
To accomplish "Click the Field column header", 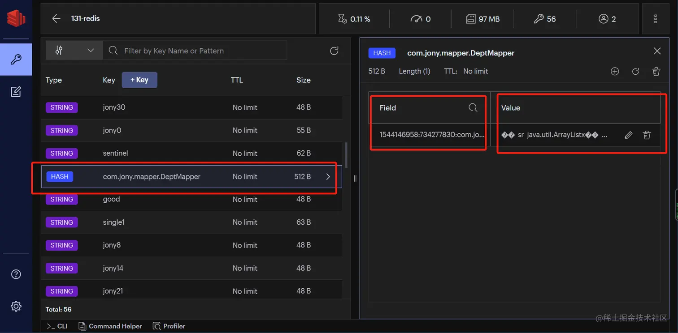I will 388,108.
